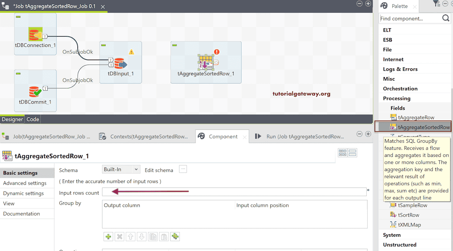The width and height of the screenshot is (453, 251).
Task: Select tXMLMap in the palette
Action: [x=405, y=225]
